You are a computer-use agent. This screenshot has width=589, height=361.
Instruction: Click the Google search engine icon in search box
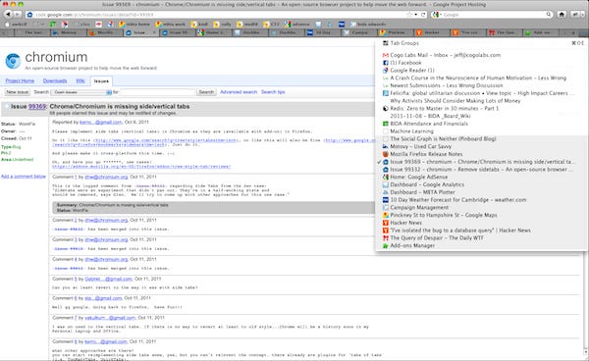tap(436, 15)
